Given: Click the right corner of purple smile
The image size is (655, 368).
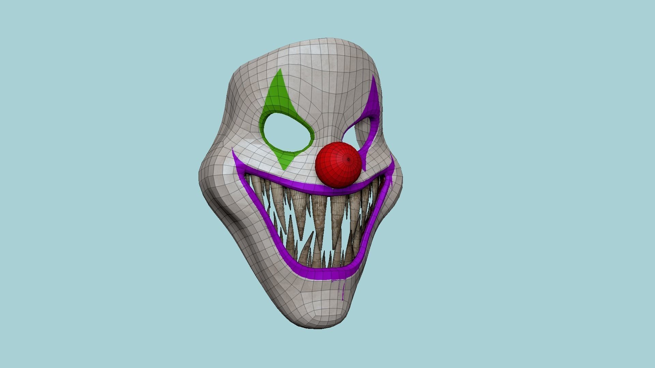Looking at the screenshot, I should (x=390, y=171).
